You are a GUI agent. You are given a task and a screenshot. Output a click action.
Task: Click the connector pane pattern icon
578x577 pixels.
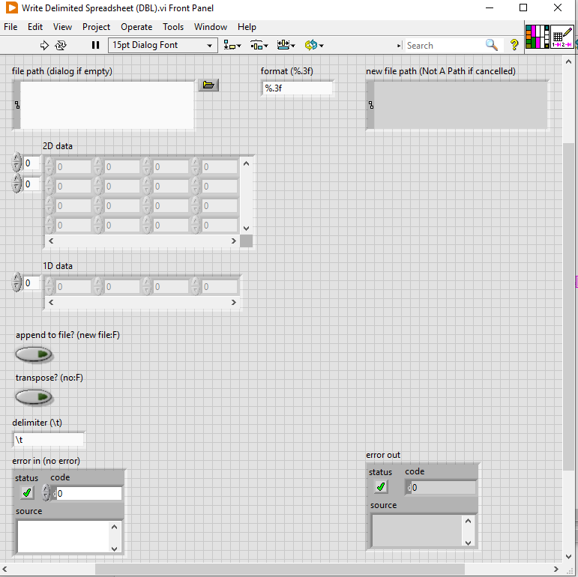[x=537, y=37]
